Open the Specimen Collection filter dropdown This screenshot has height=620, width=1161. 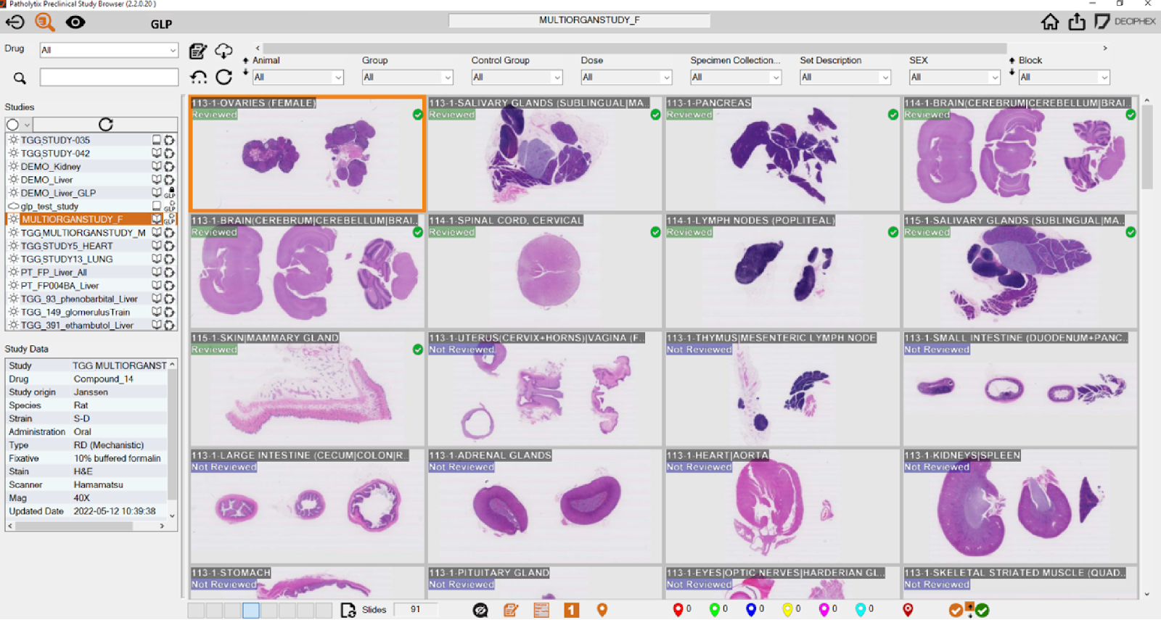point(736,77)
